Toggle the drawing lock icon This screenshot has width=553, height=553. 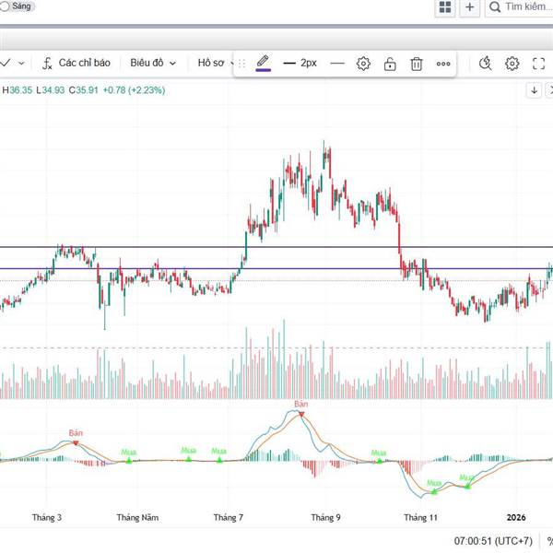(x=390, y=64)
